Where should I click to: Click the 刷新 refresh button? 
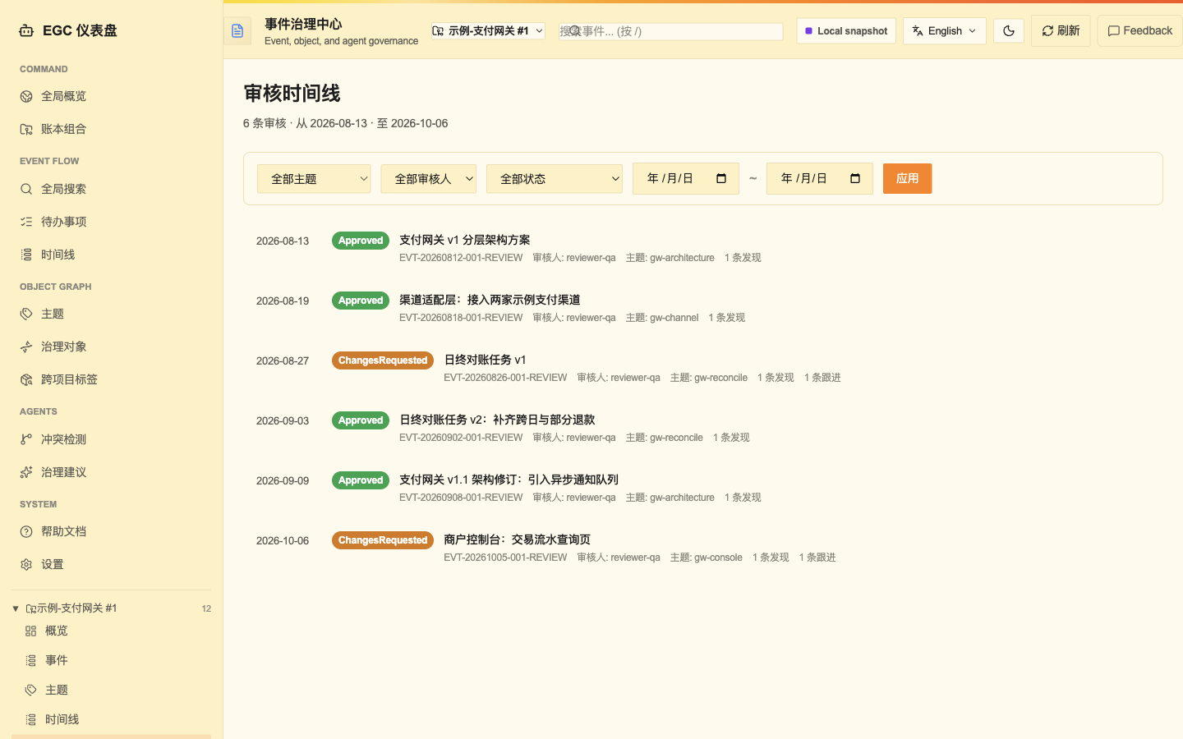pos(1061,31)
